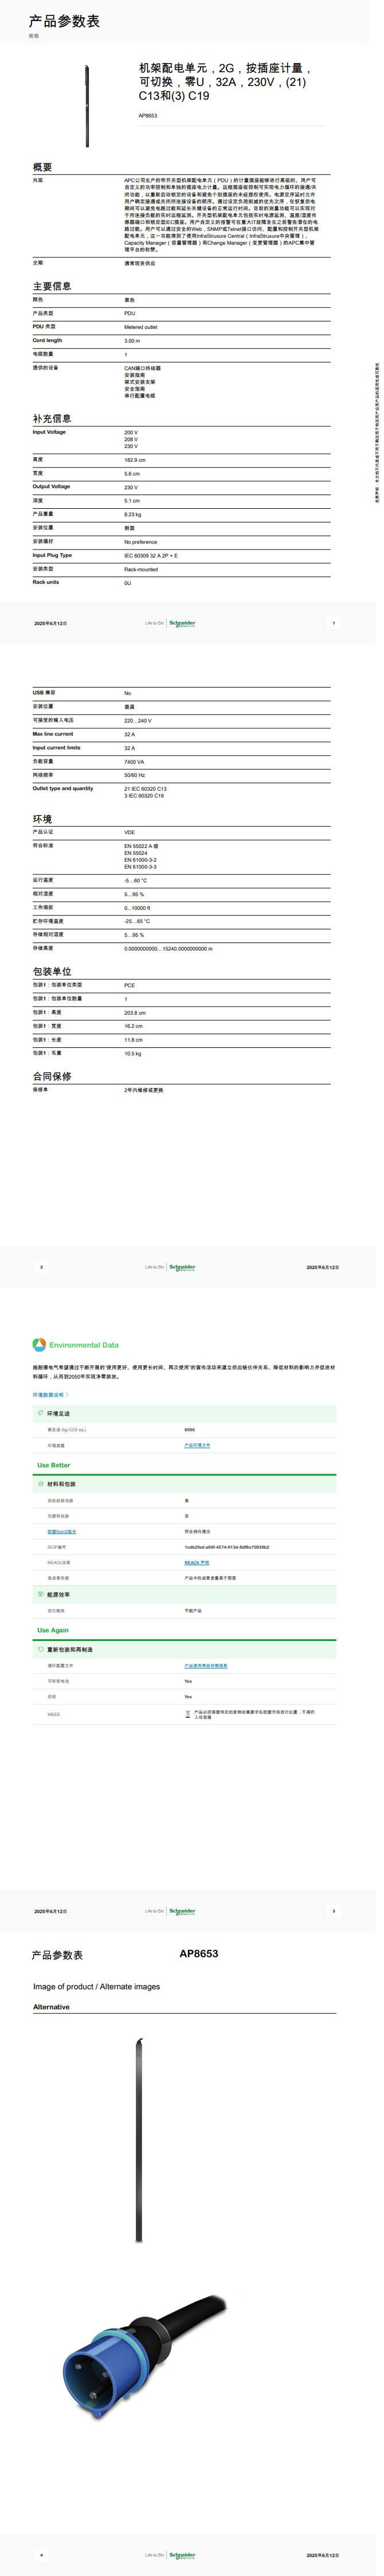Open the 欧盟RoHS指令 link
The height and width of the screenshot is (2576, 384).
[61, 1531]
